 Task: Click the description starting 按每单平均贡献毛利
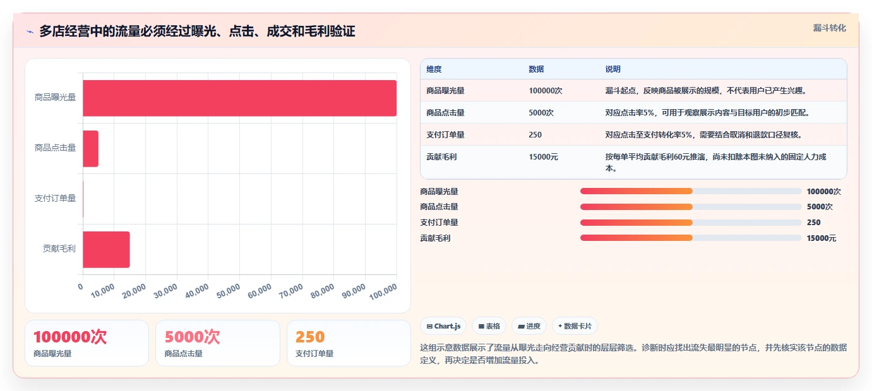[715, 163]
